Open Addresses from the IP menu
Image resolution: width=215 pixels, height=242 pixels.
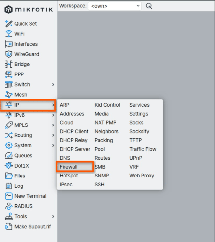72,114
